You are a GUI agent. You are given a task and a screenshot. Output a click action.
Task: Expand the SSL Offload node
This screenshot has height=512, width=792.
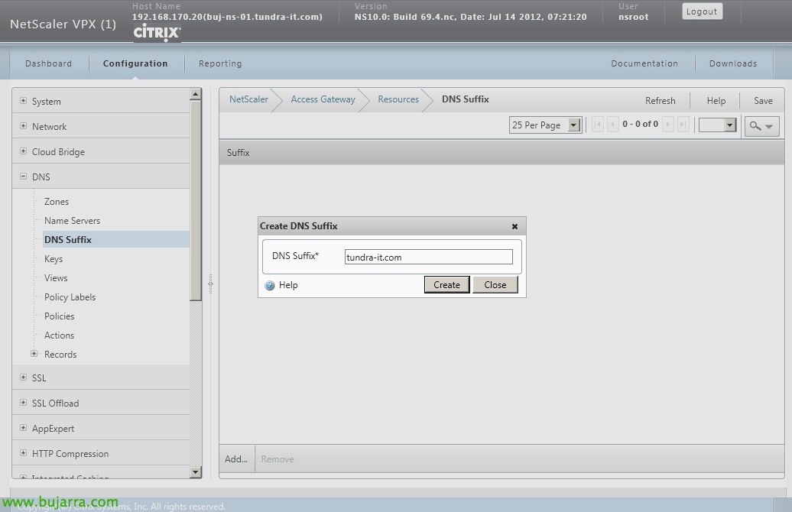pyautogui.click(x=23, y=403)
